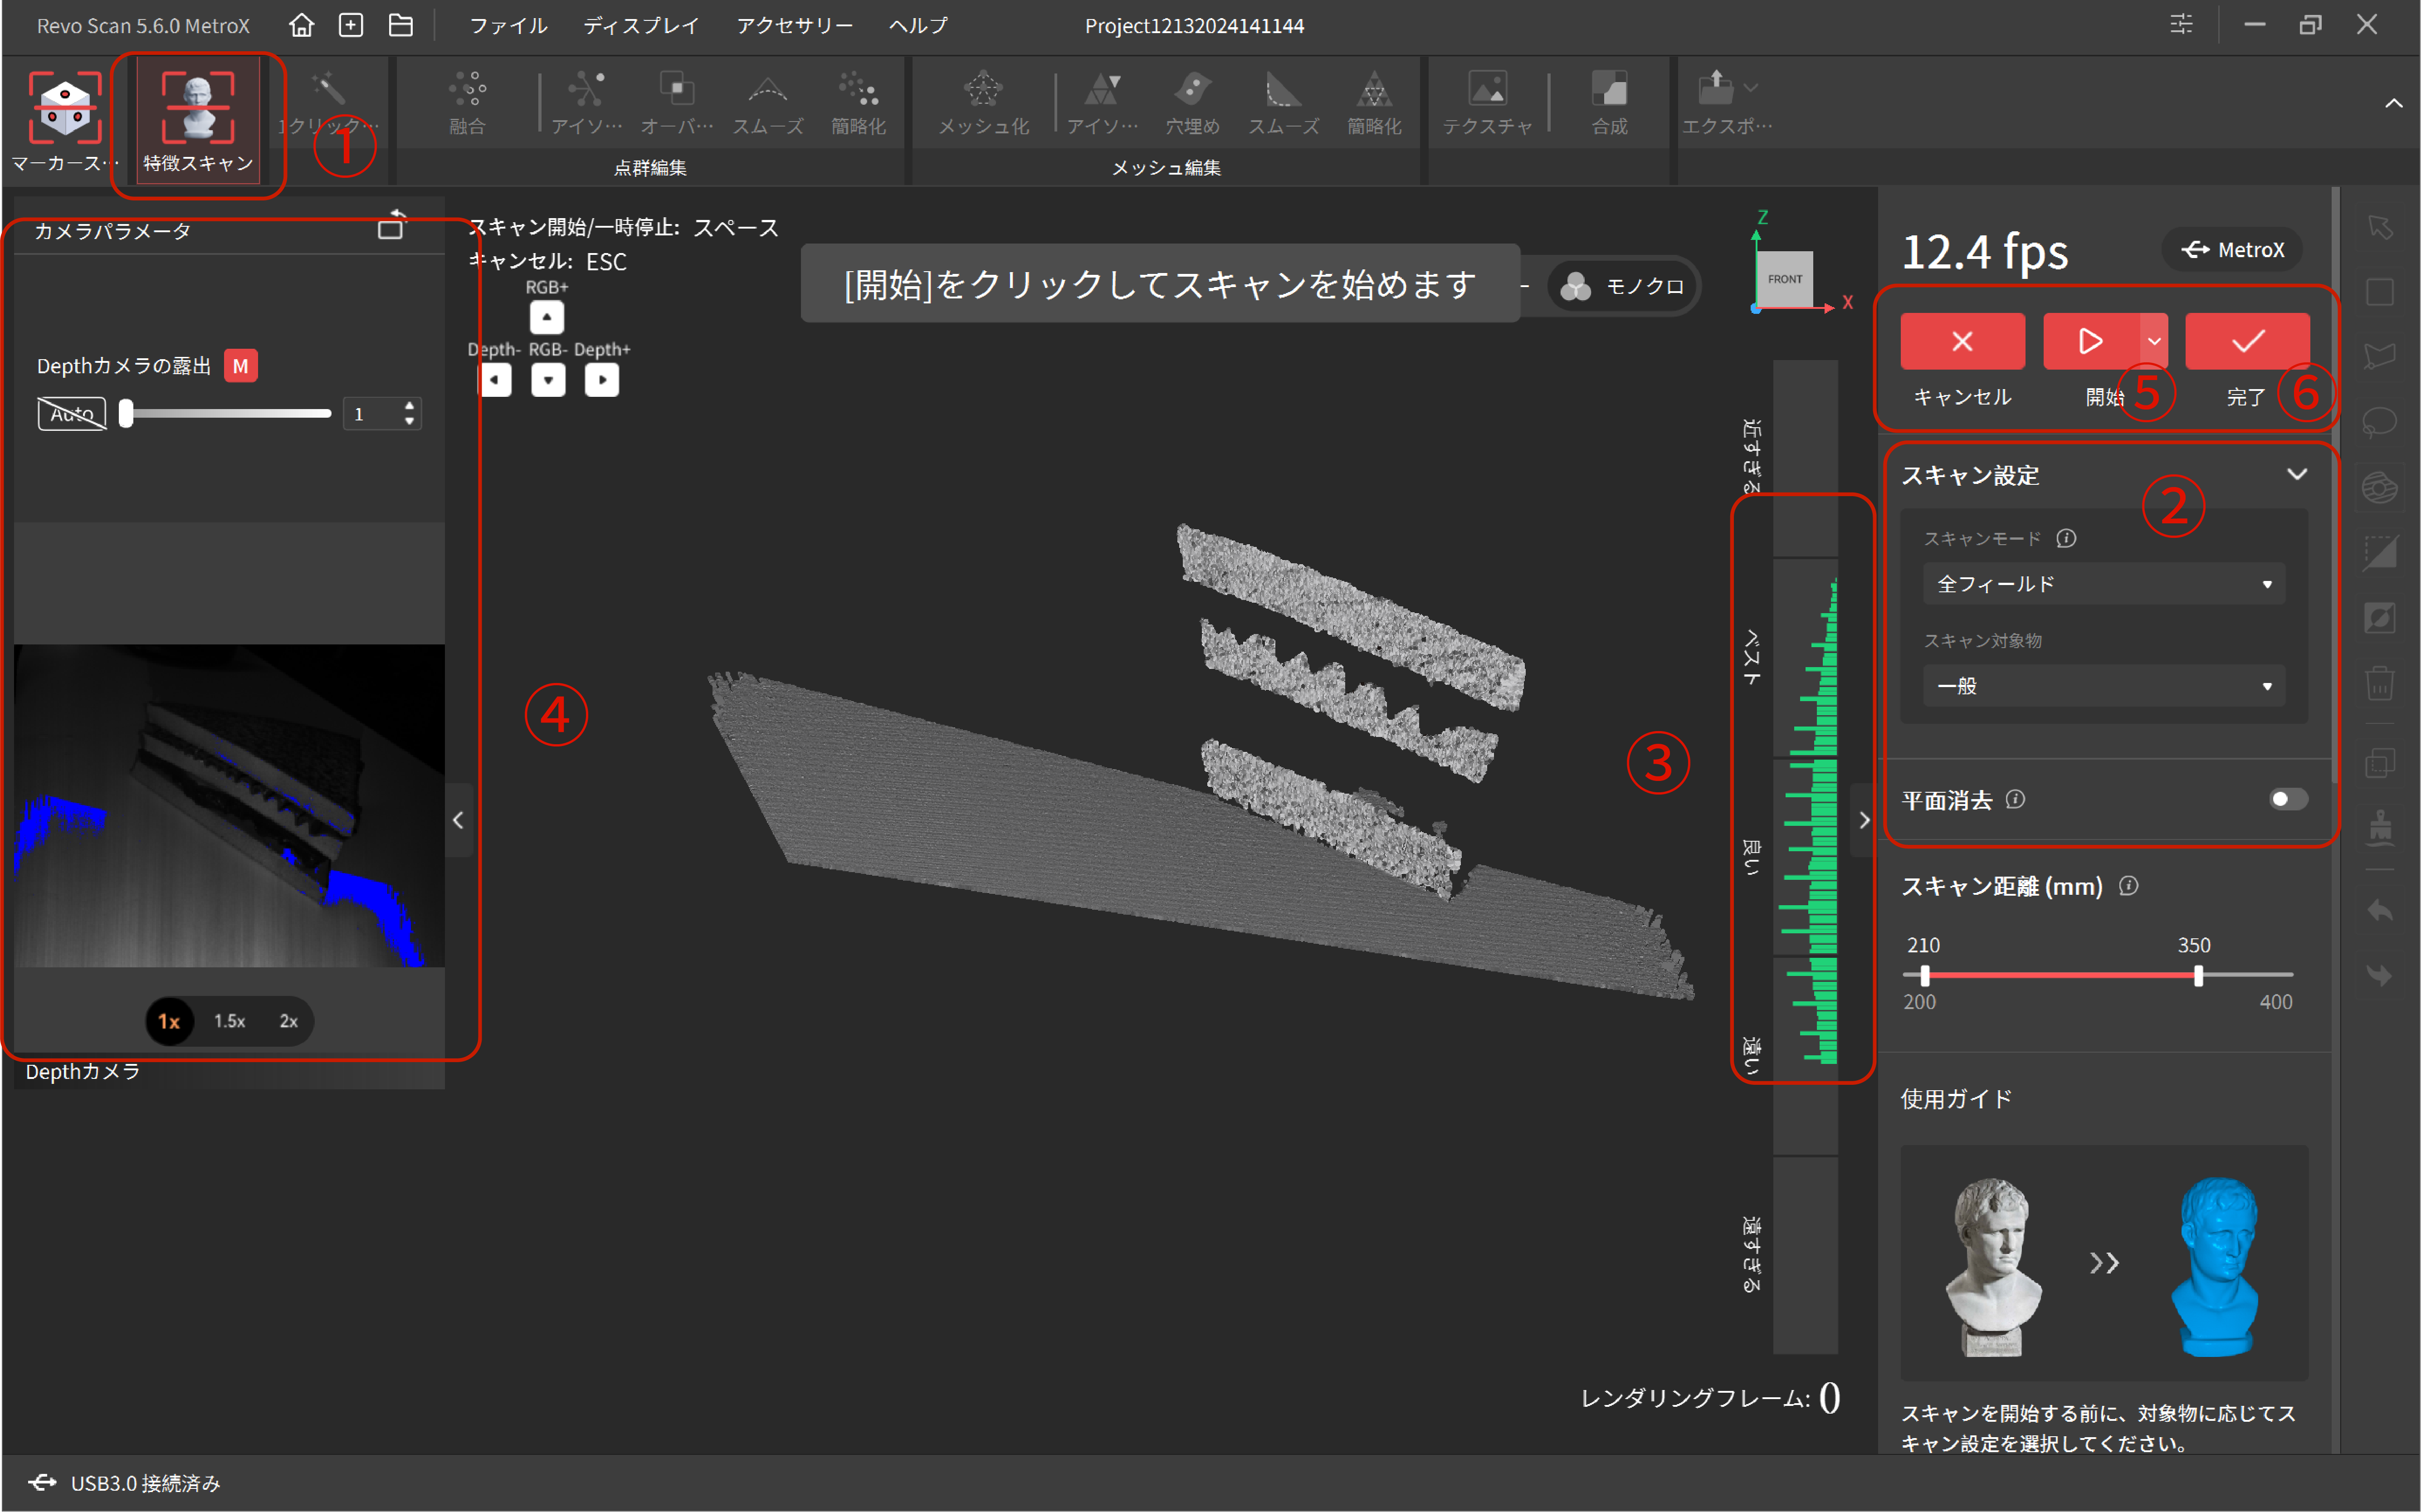Click the テクスチャ texture icon

1487,90
